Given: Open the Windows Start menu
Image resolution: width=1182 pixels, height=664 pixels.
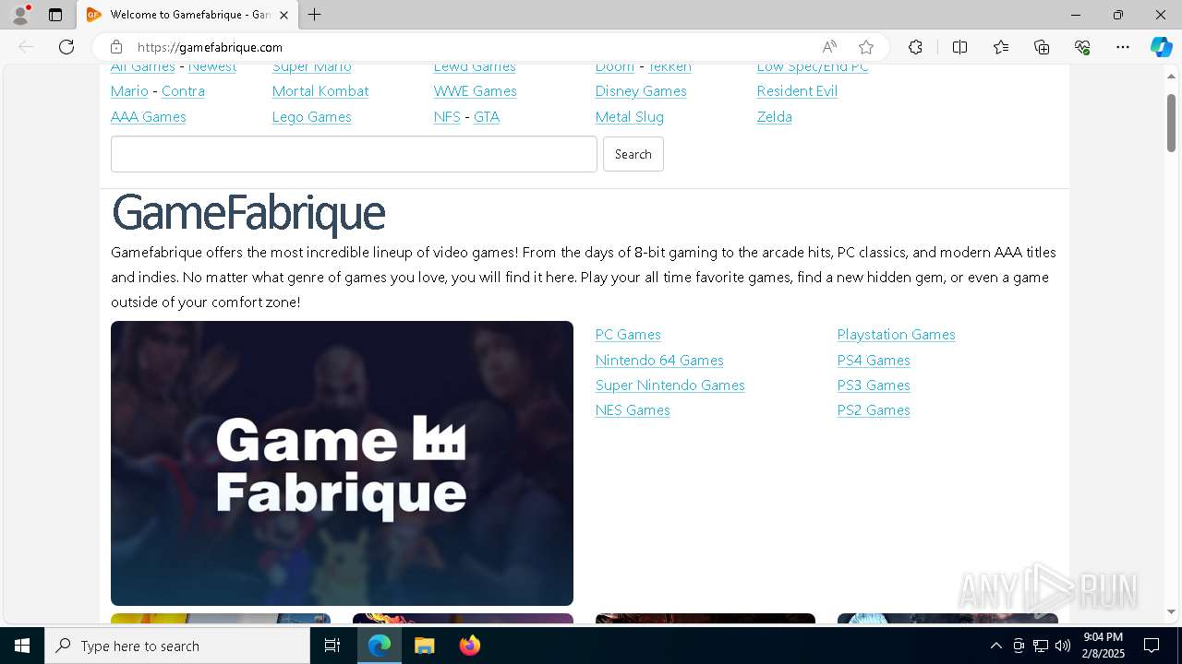Looking at the screenshot, I should point(22,646).
